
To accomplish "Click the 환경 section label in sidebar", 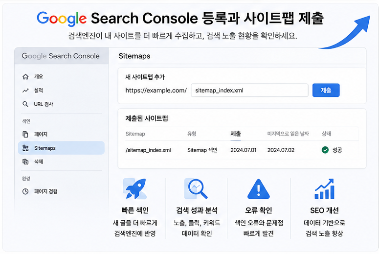I will (26, 179).
